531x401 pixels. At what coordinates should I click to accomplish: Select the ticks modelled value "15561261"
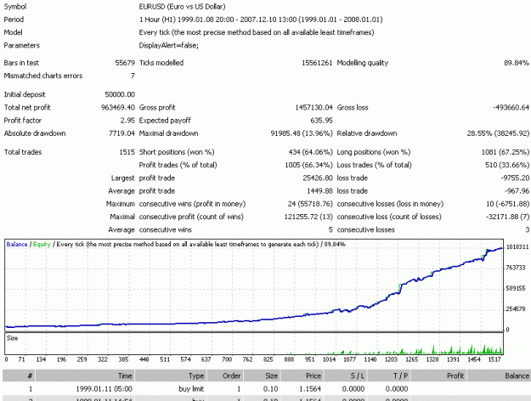click(x=317, y=63)
